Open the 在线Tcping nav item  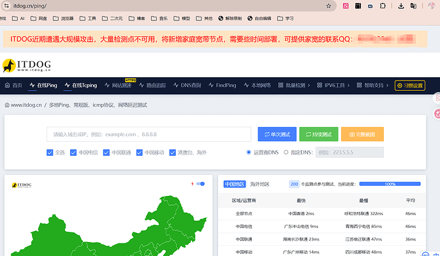(x=81, y=86)
